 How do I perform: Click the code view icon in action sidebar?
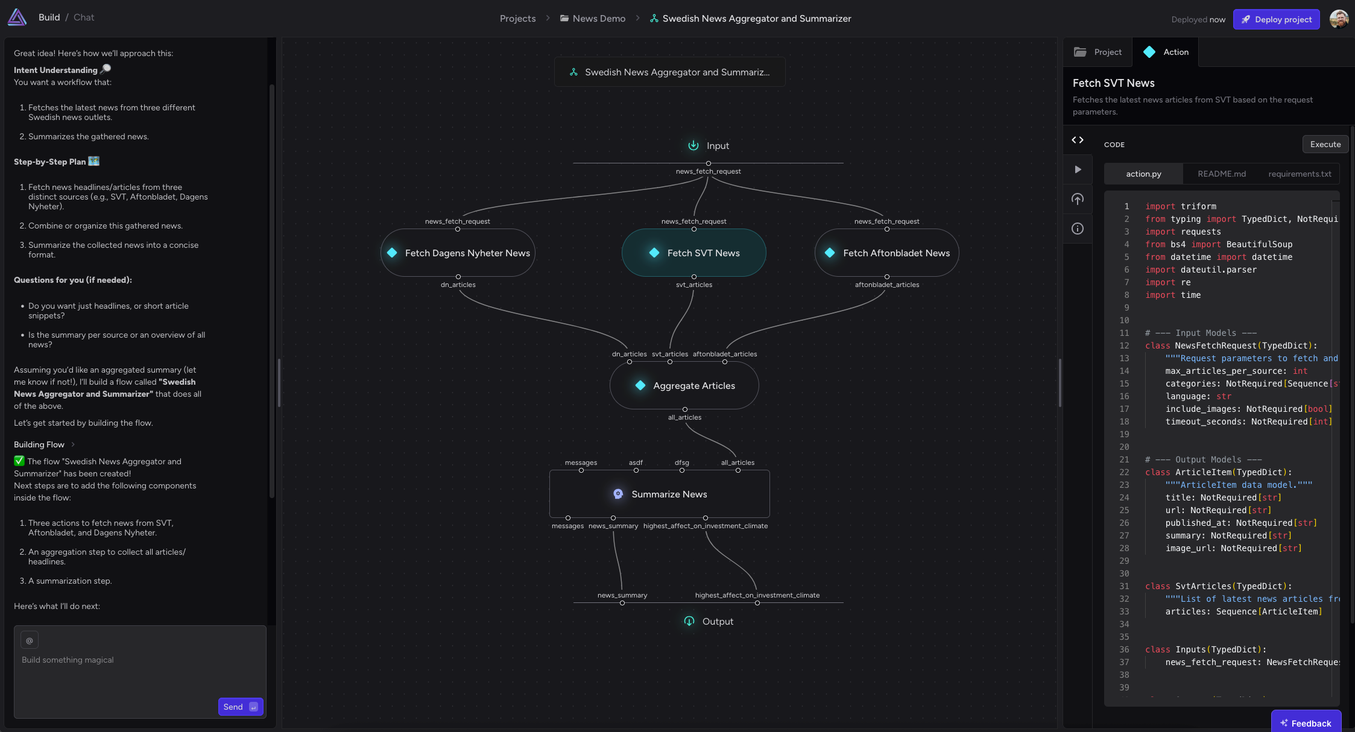click(1077, 140)
